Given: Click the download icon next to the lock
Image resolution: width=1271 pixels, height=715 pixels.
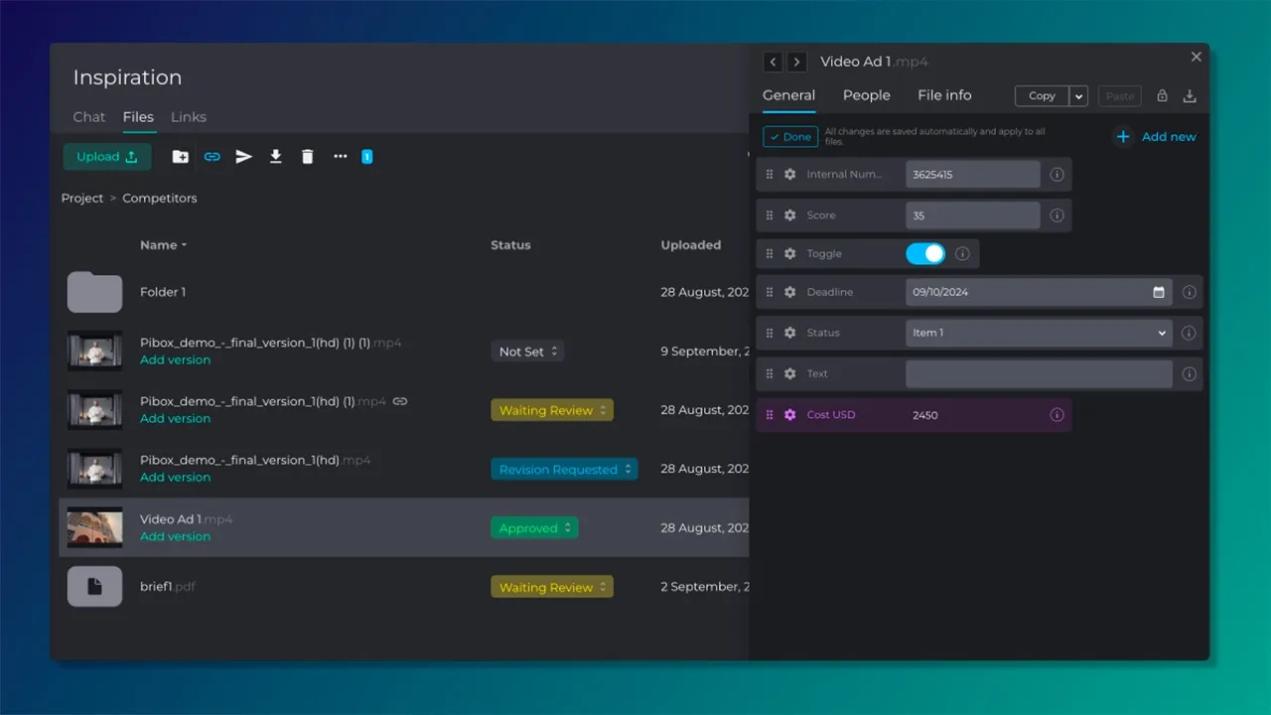Looking at the screenshot, I should (x=1190, y=95).
